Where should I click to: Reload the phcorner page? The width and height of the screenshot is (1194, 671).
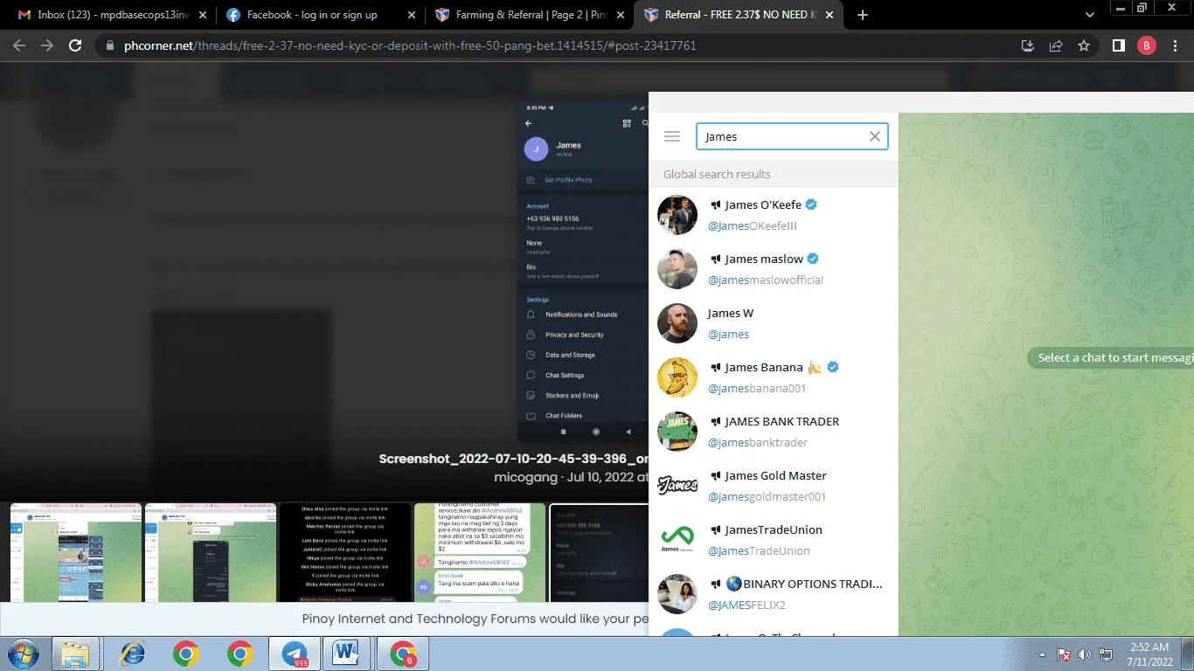point(75,45)
